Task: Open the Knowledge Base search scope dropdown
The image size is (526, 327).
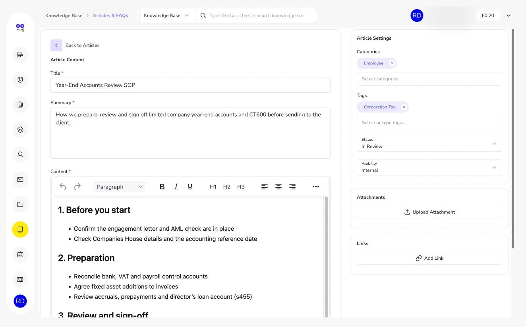Action: 167,16
